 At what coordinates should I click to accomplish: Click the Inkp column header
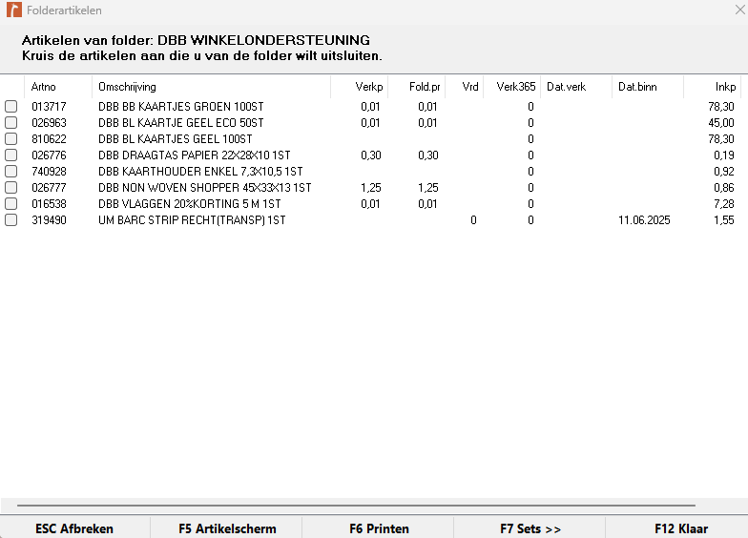(712, 87)
